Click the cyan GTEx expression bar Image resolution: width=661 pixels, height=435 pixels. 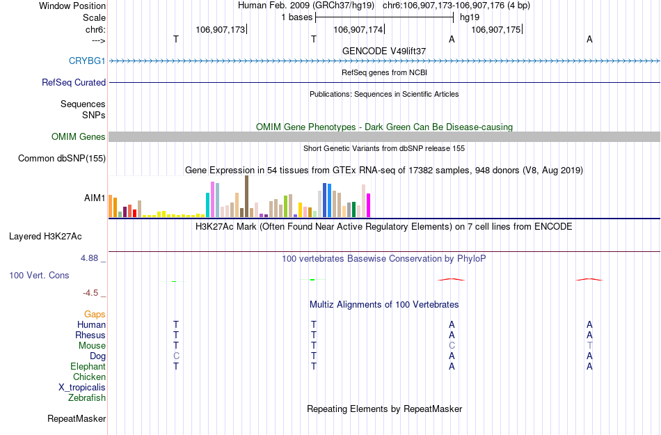(x=208, y=205)
